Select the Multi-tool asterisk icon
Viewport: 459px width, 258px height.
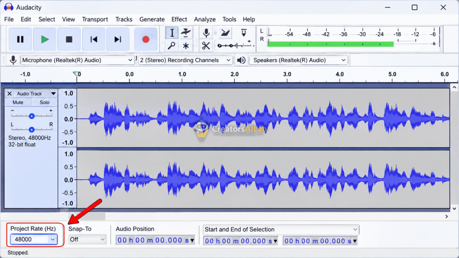point(186,46)
